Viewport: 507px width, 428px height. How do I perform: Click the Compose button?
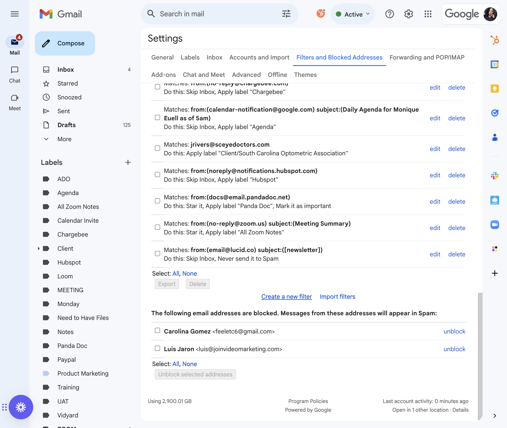(65, 43)
